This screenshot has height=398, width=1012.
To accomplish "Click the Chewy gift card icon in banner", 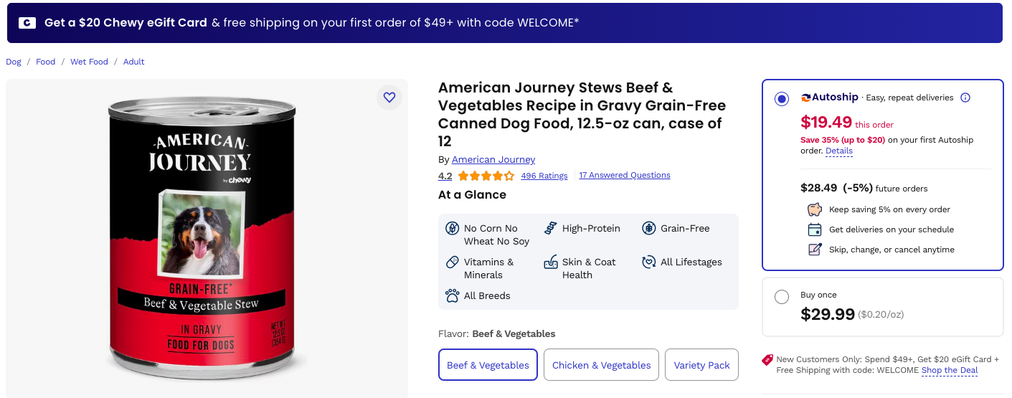I will pyautogui.click(x=27, y=23).
